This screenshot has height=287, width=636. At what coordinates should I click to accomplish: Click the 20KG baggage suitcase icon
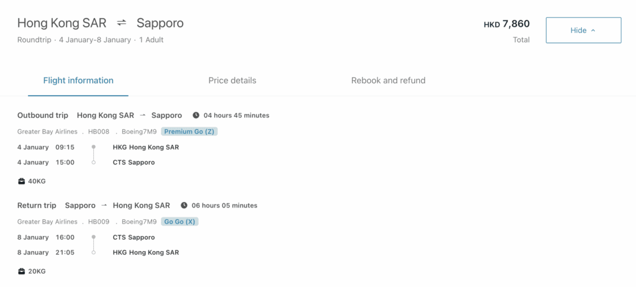pos(22,271)
